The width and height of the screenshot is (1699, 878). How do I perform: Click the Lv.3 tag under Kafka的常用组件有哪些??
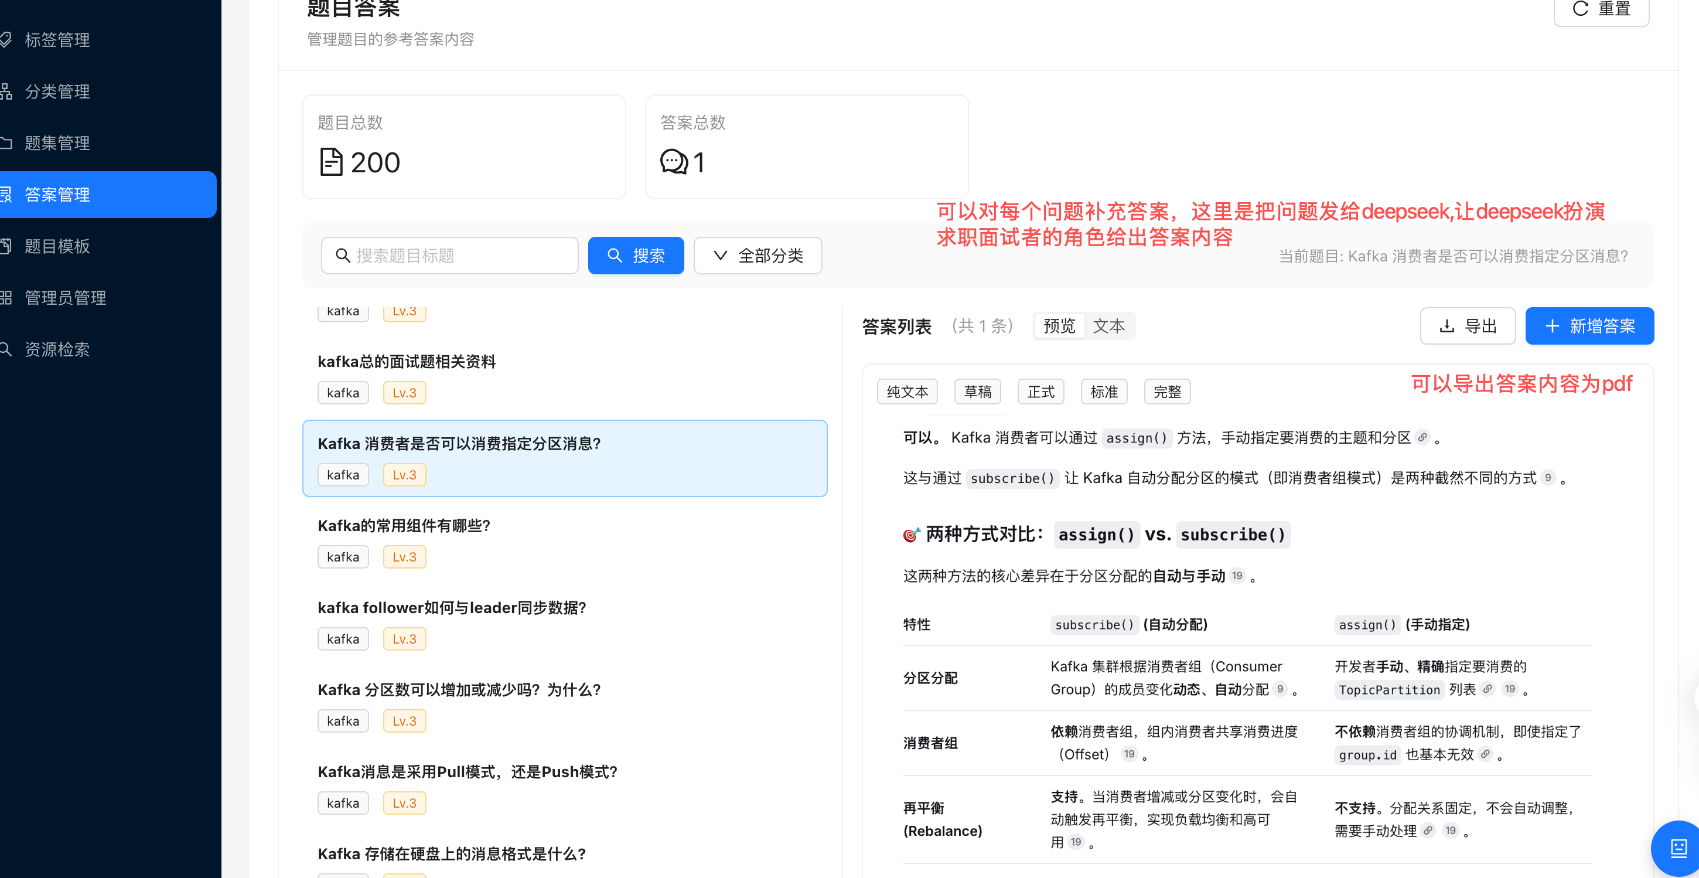[x=404, y=557]
